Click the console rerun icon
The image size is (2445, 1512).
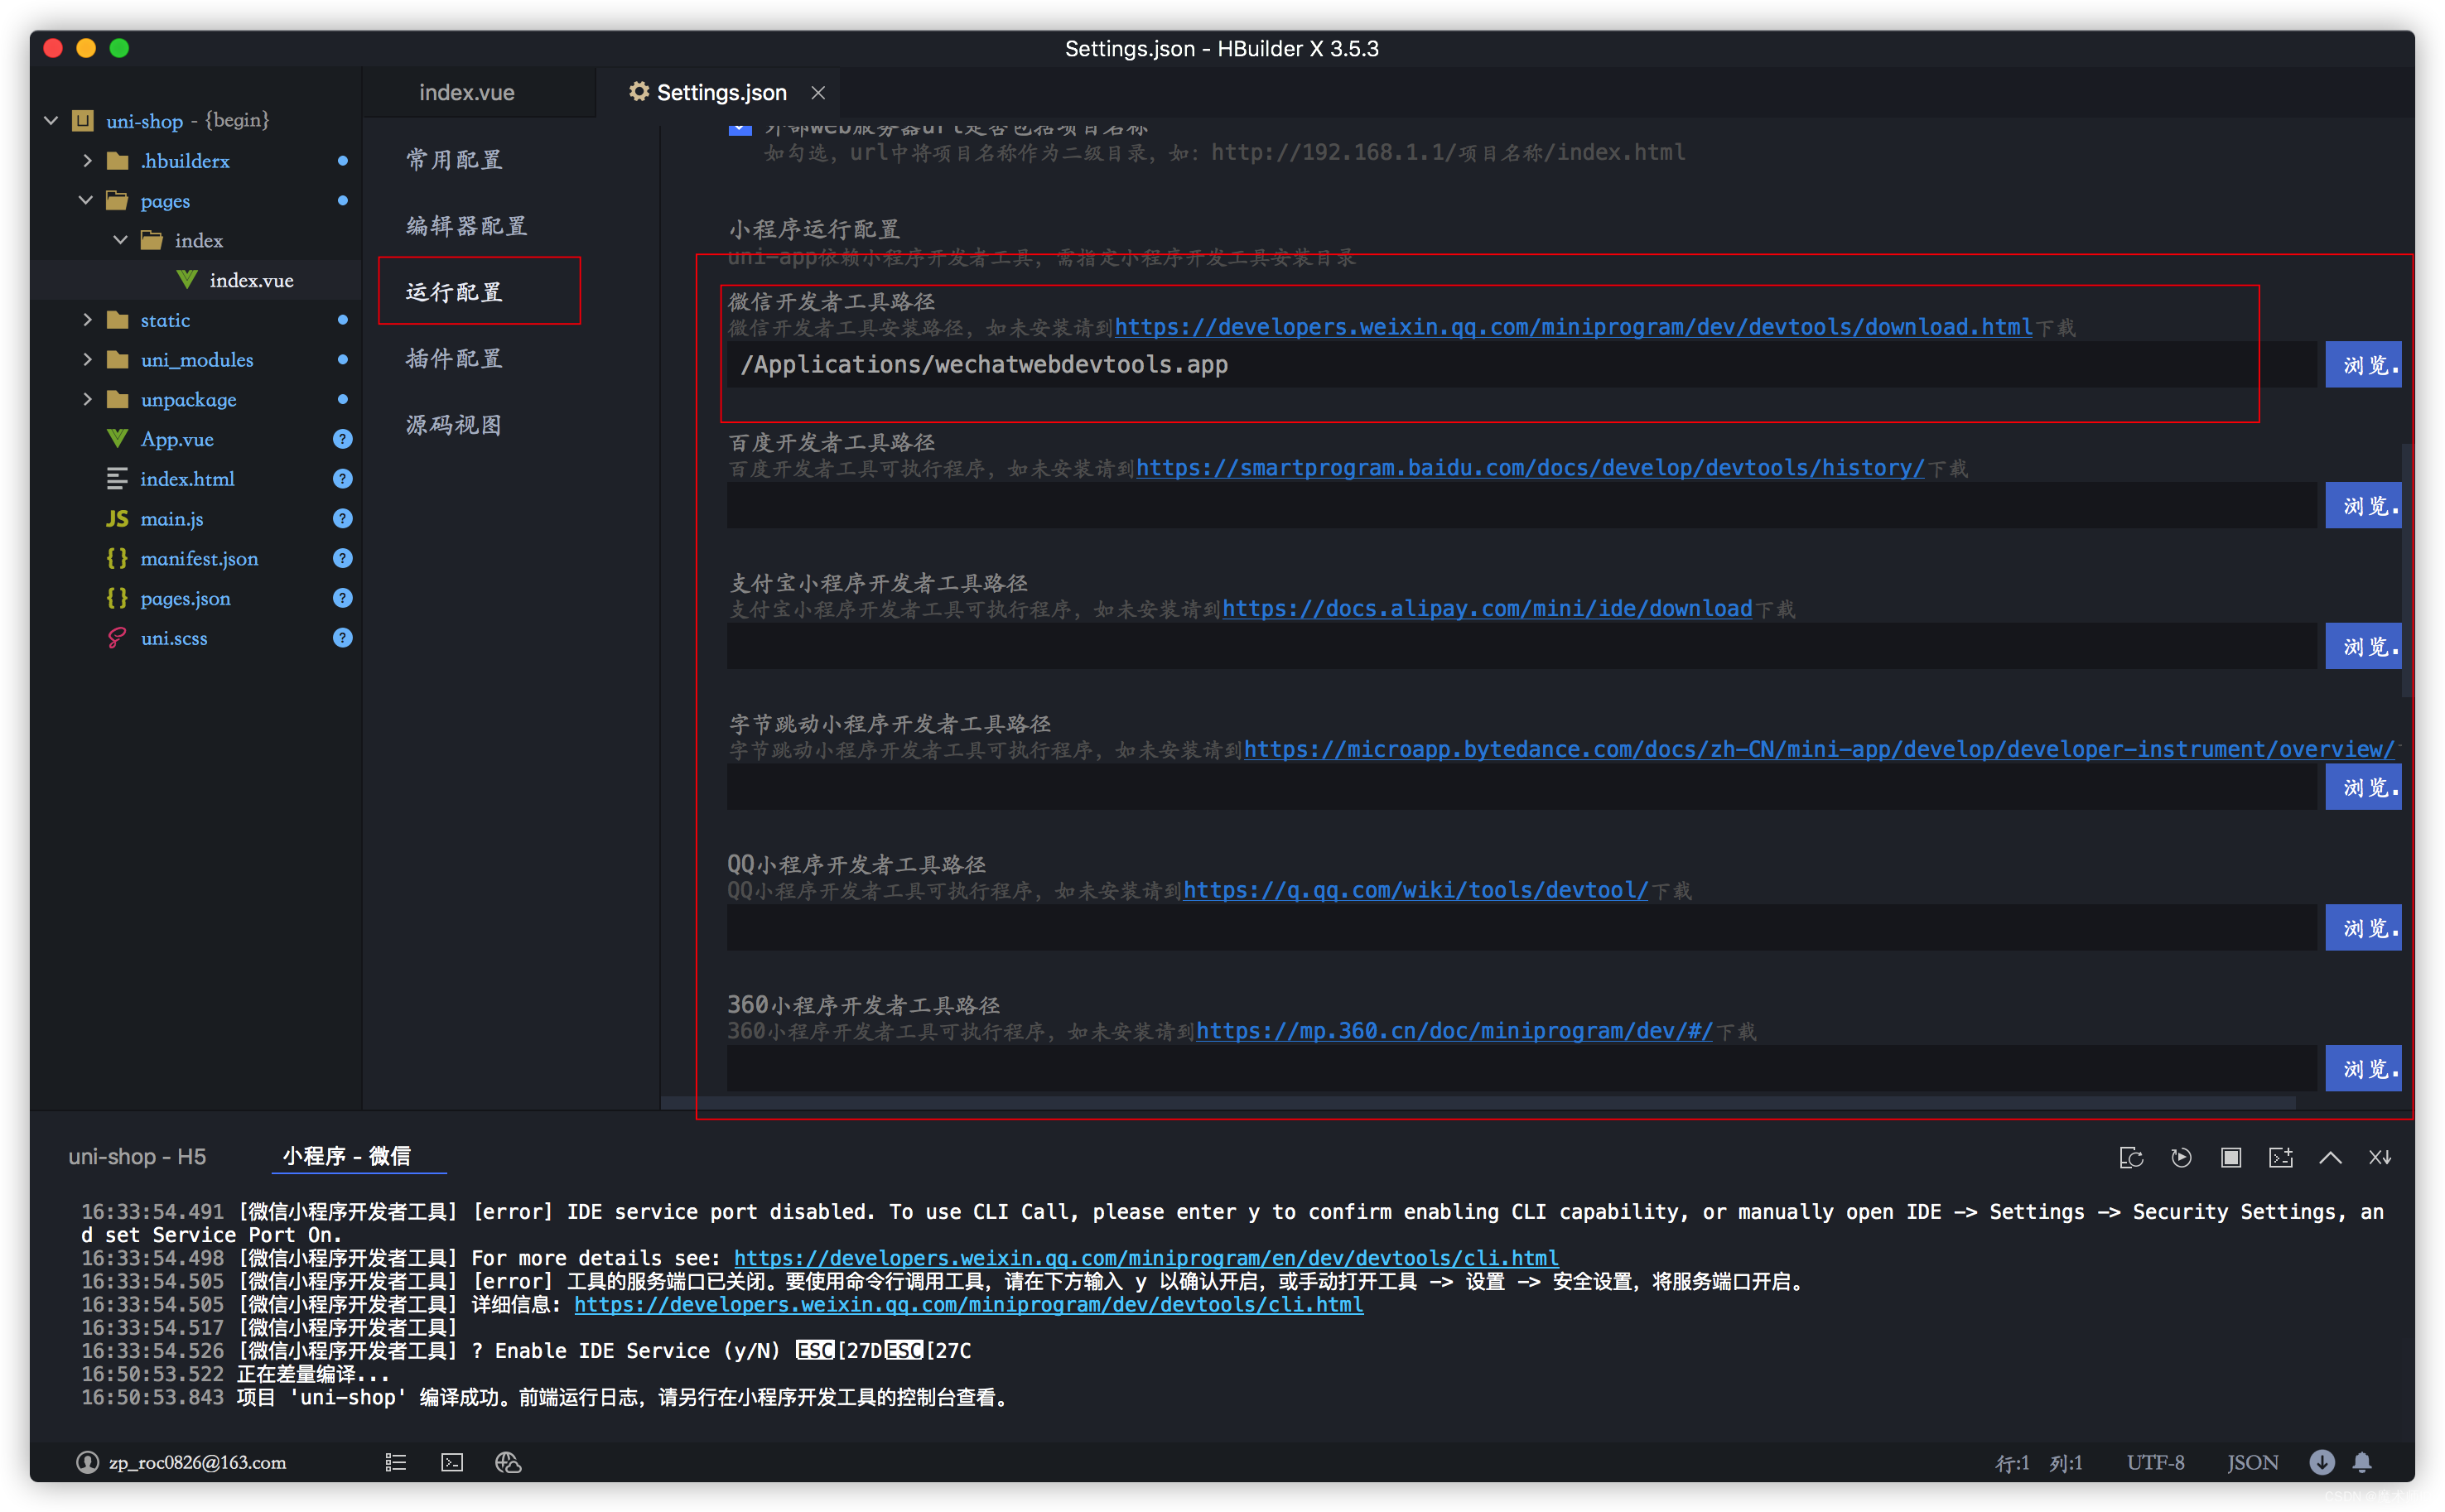(x=2181, y=1157)
